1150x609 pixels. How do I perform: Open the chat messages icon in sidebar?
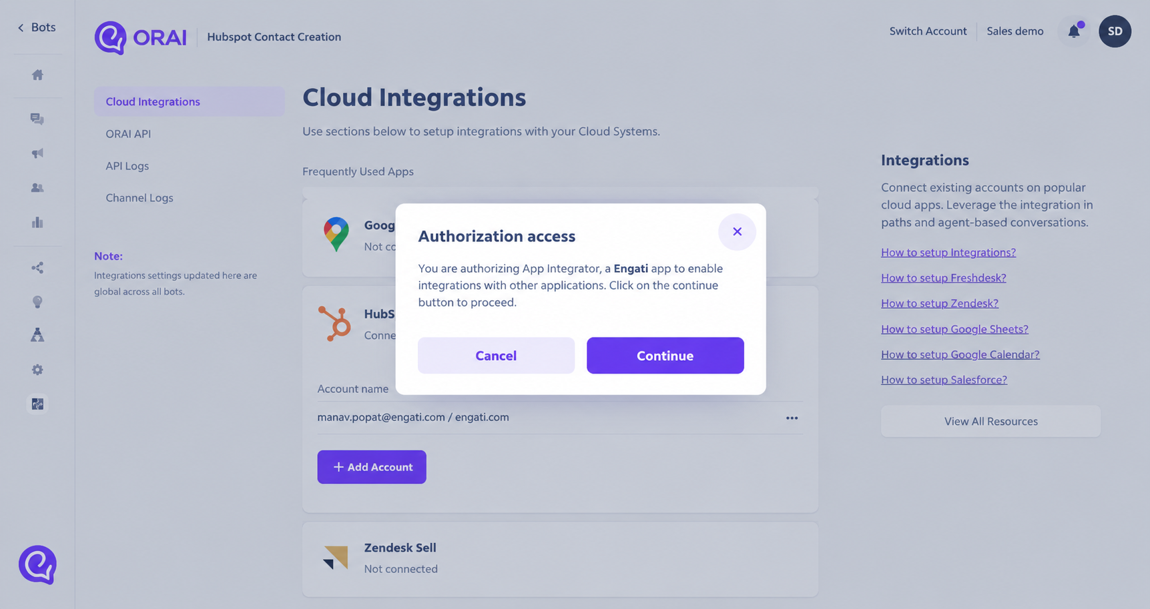(37, 119)
